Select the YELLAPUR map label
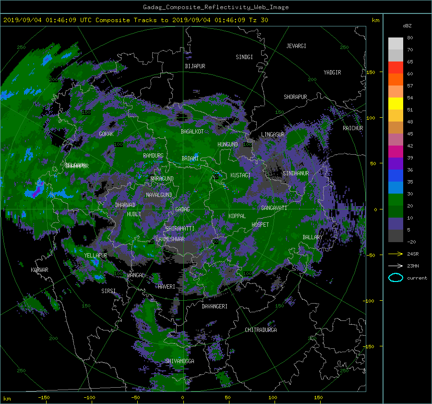 coord(96,256)
